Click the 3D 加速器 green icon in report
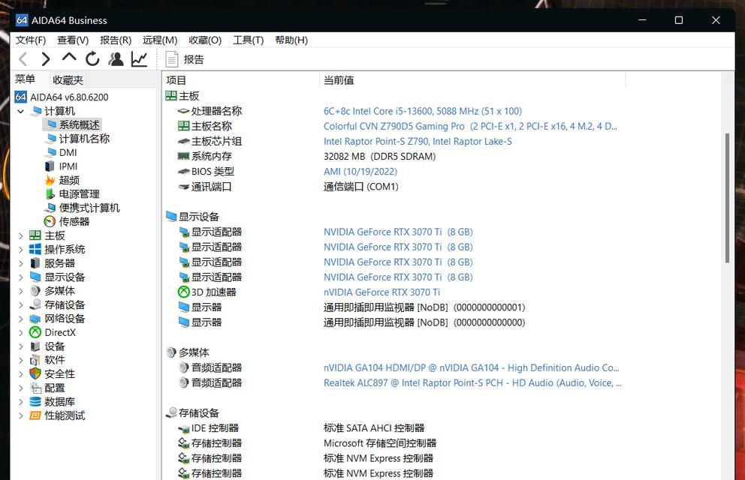This screenshot has width=745, height=480. tap(183, 292)
